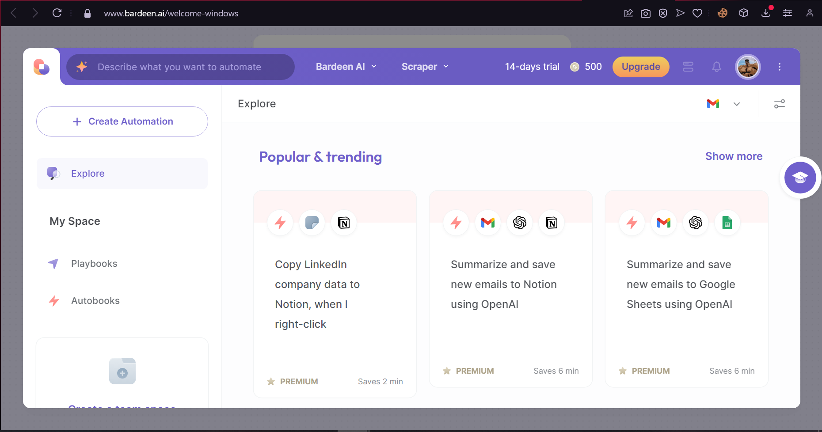Click the browser address bar URL
Screen dimensions: 822x432
171,13
